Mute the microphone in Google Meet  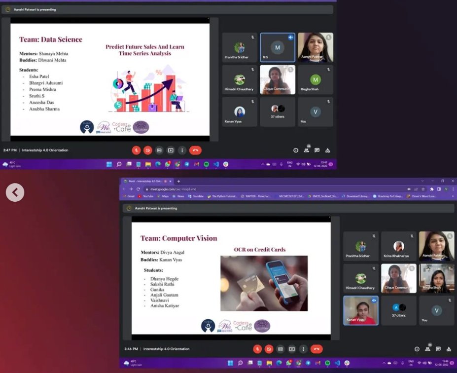257,349
